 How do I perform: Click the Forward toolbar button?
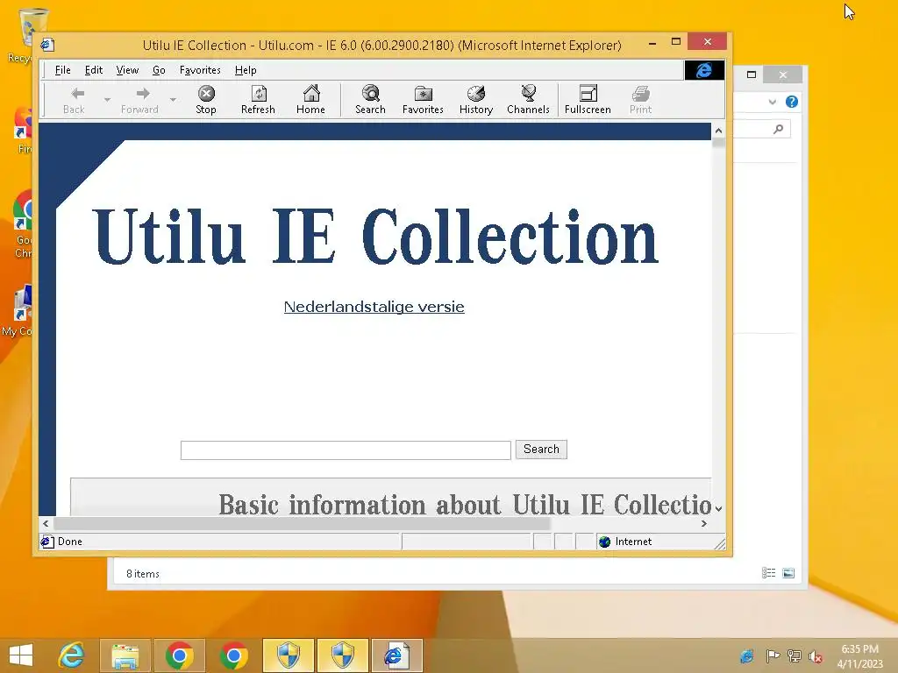(139, 100)
